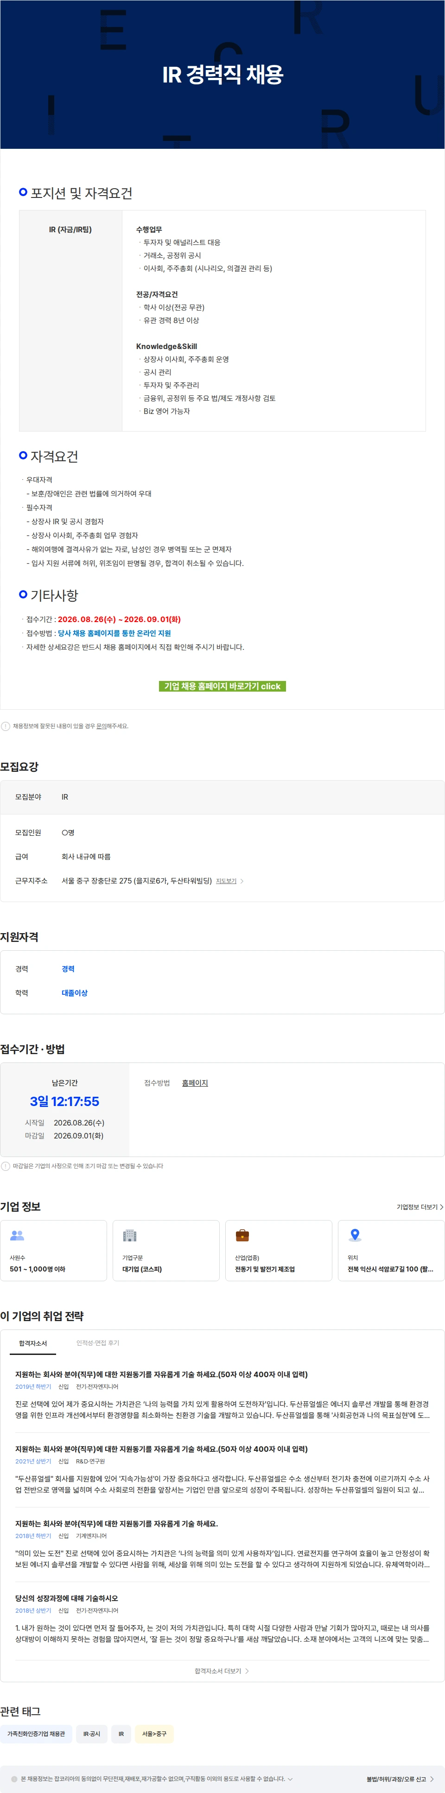The height and width of the screenshot is (1793, 445).
Task: Click the info icon in the bottom copyright bar
Action: click(x=14, y=1779)
